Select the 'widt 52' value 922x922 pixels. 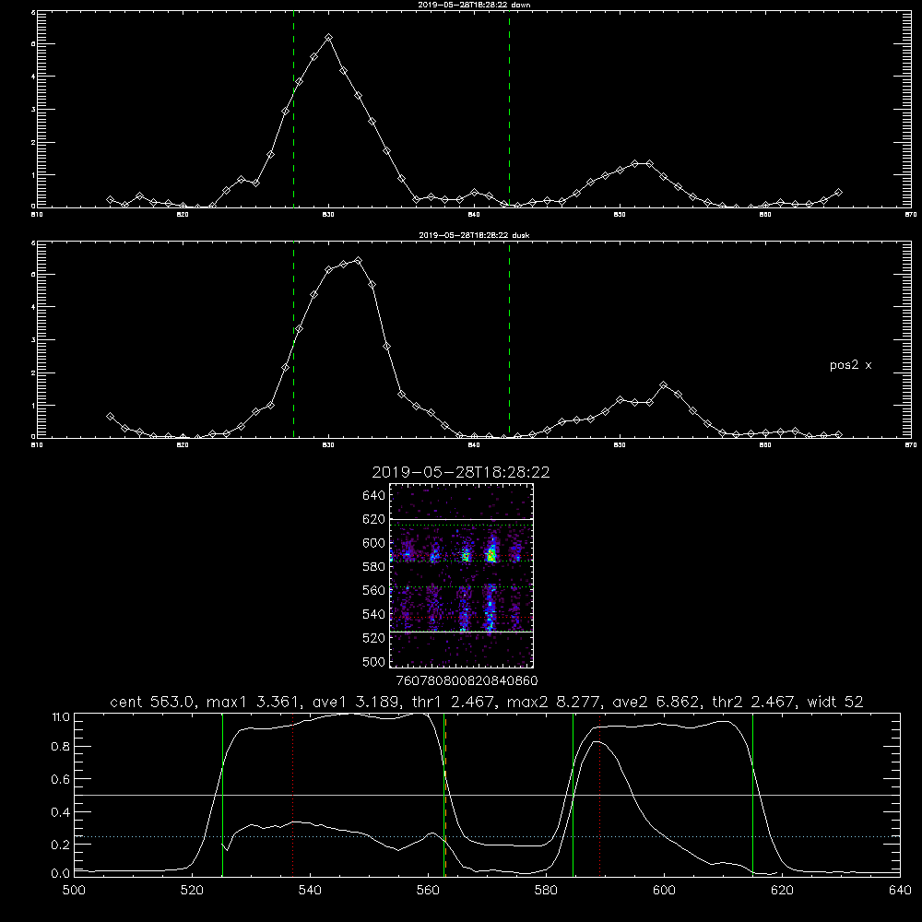coord(835,702)
